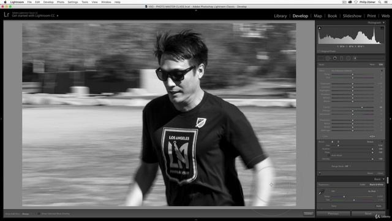Set Treatment to Black & White
Screen dimensions: 392x221
coord(376,185)
